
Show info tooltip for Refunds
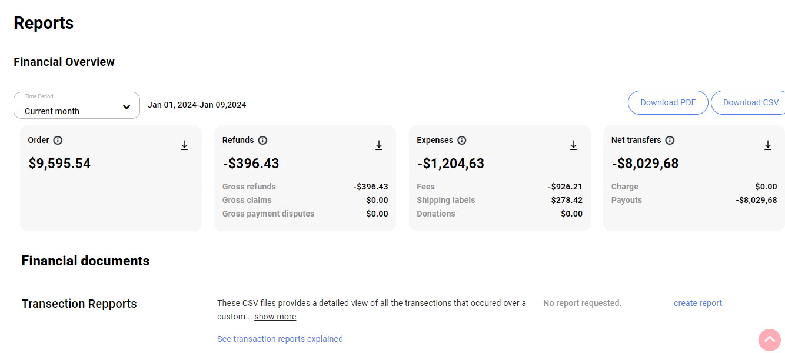click(262, 141)
